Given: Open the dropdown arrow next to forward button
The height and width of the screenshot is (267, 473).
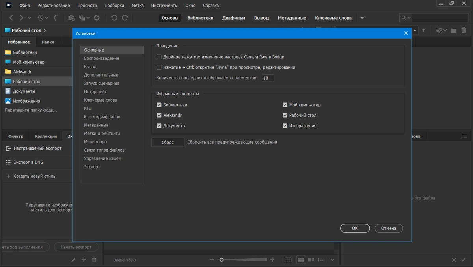Looking at the screenshot, I should point(30,18).
